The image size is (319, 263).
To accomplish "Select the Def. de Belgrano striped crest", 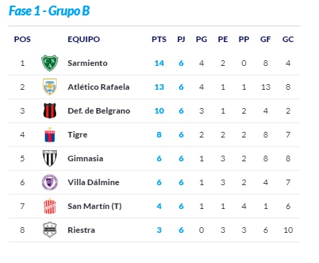I will pos(50,111).
